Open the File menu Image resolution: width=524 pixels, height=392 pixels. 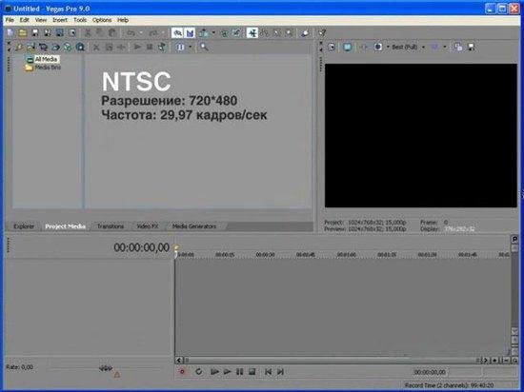(10, 20)
